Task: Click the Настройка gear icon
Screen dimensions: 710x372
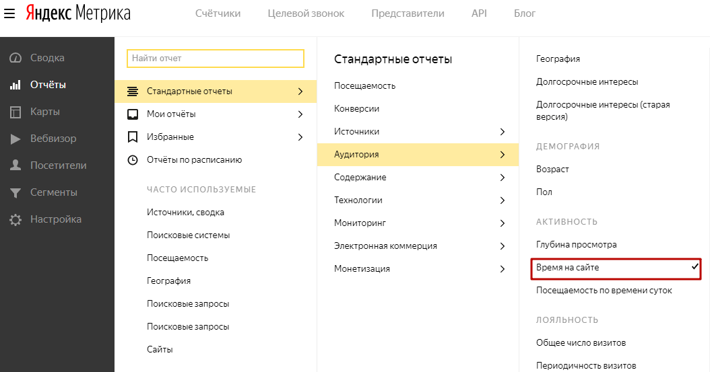Action: 15,219
